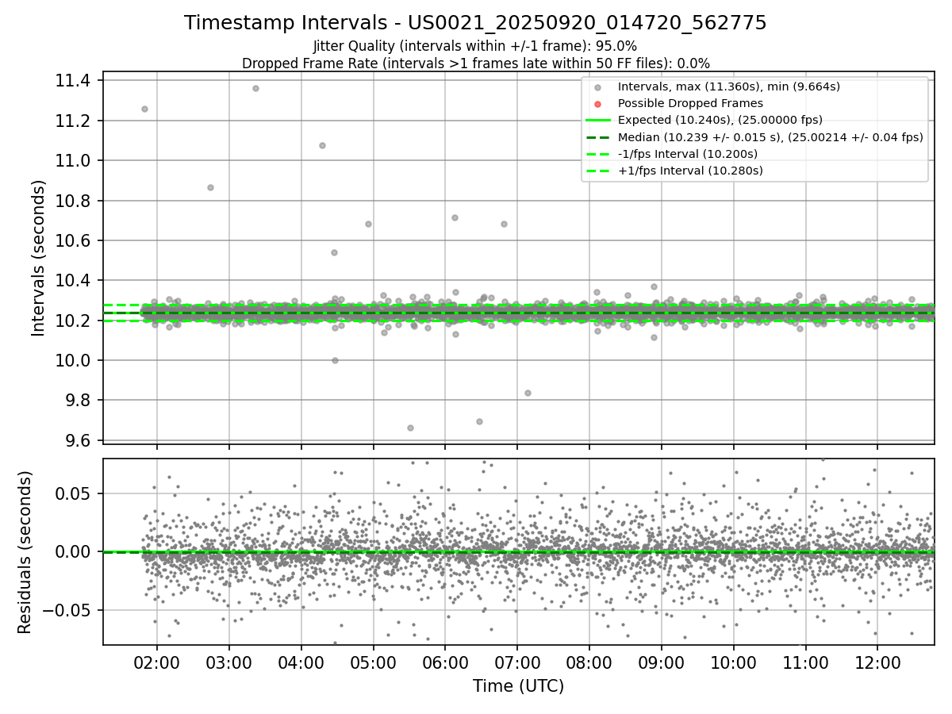Click the outlier point near 11.26s before 02:00
952x714 pixels.
tap(144, 109)
